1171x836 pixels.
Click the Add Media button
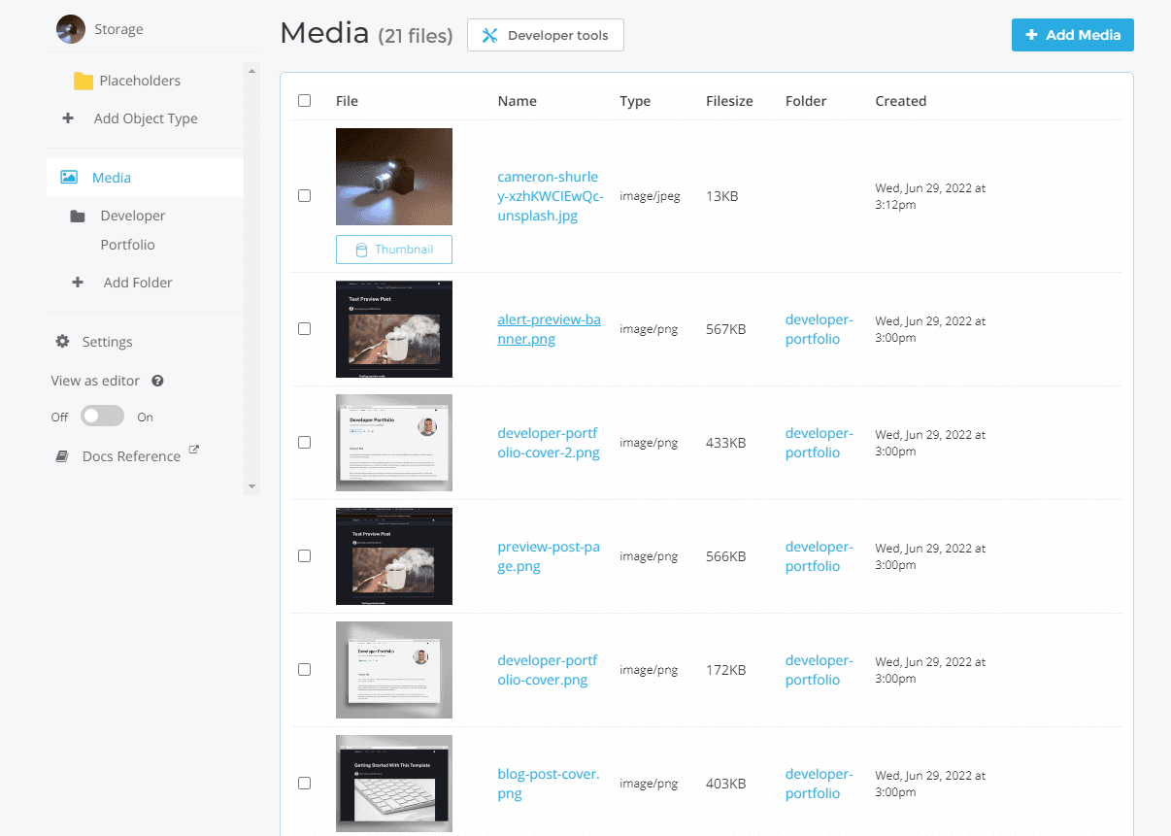[1073, 35]
